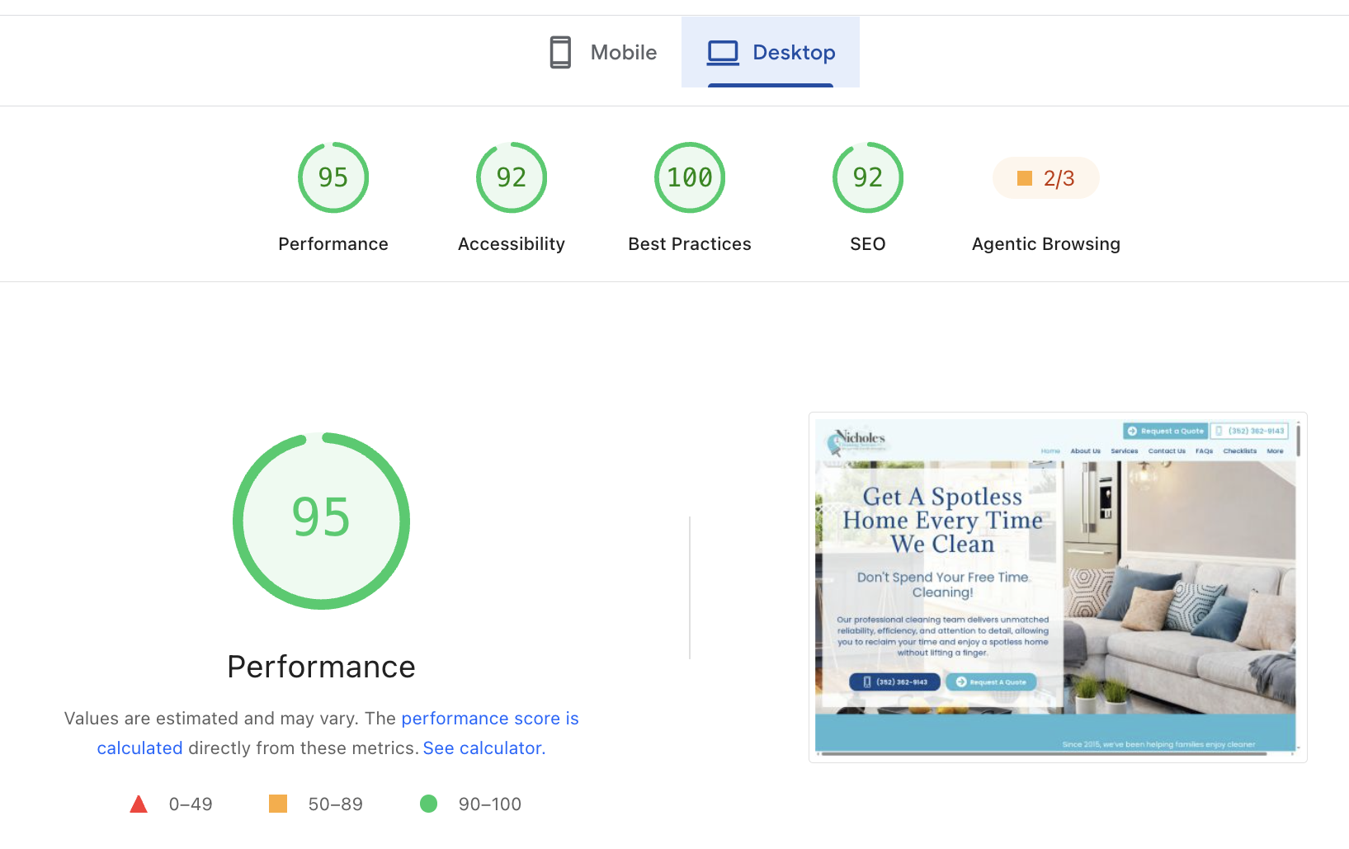Click the orange square in the 2/3 badge
The width and height of the screenshot is (1349, 849).
(1025, 178)
